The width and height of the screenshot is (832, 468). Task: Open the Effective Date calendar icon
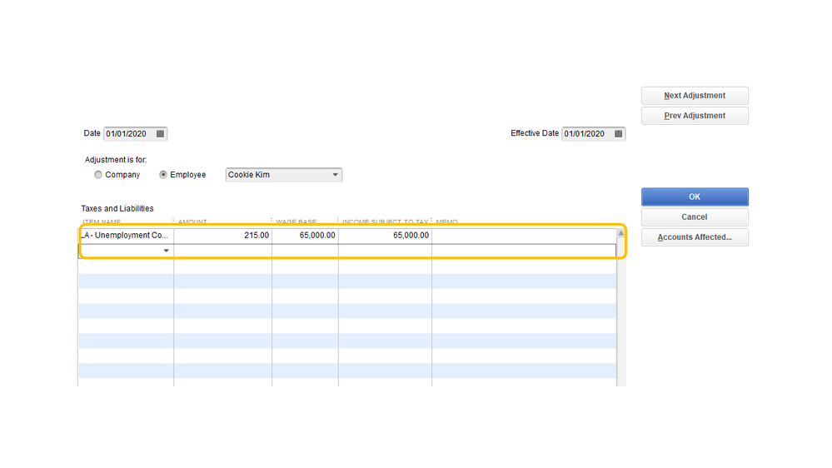tap(618, 134)
